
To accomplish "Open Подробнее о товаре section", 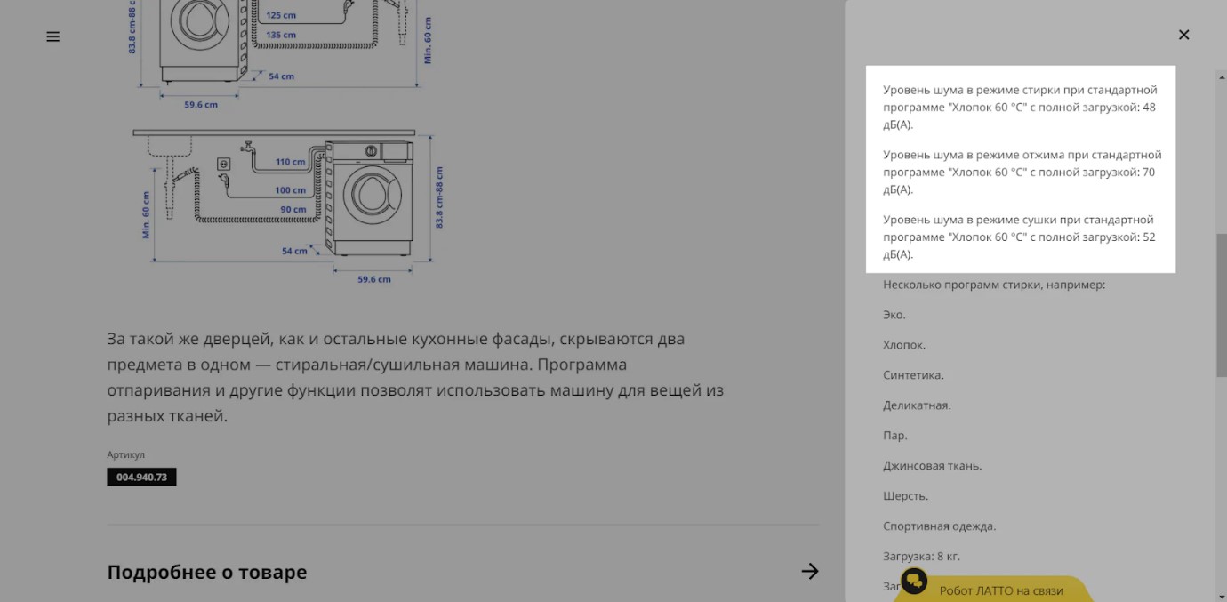I will coord(206,572).
